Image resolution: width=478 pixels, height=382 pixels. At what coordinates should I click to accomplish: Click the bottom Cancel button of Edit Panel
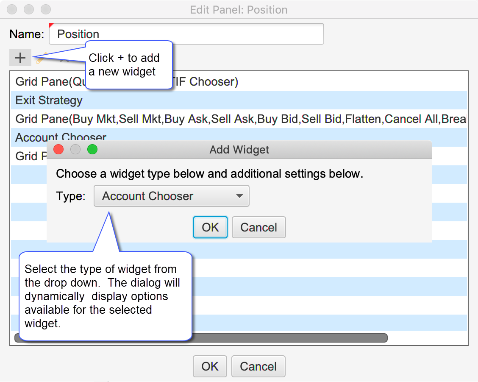click(258, 366)
